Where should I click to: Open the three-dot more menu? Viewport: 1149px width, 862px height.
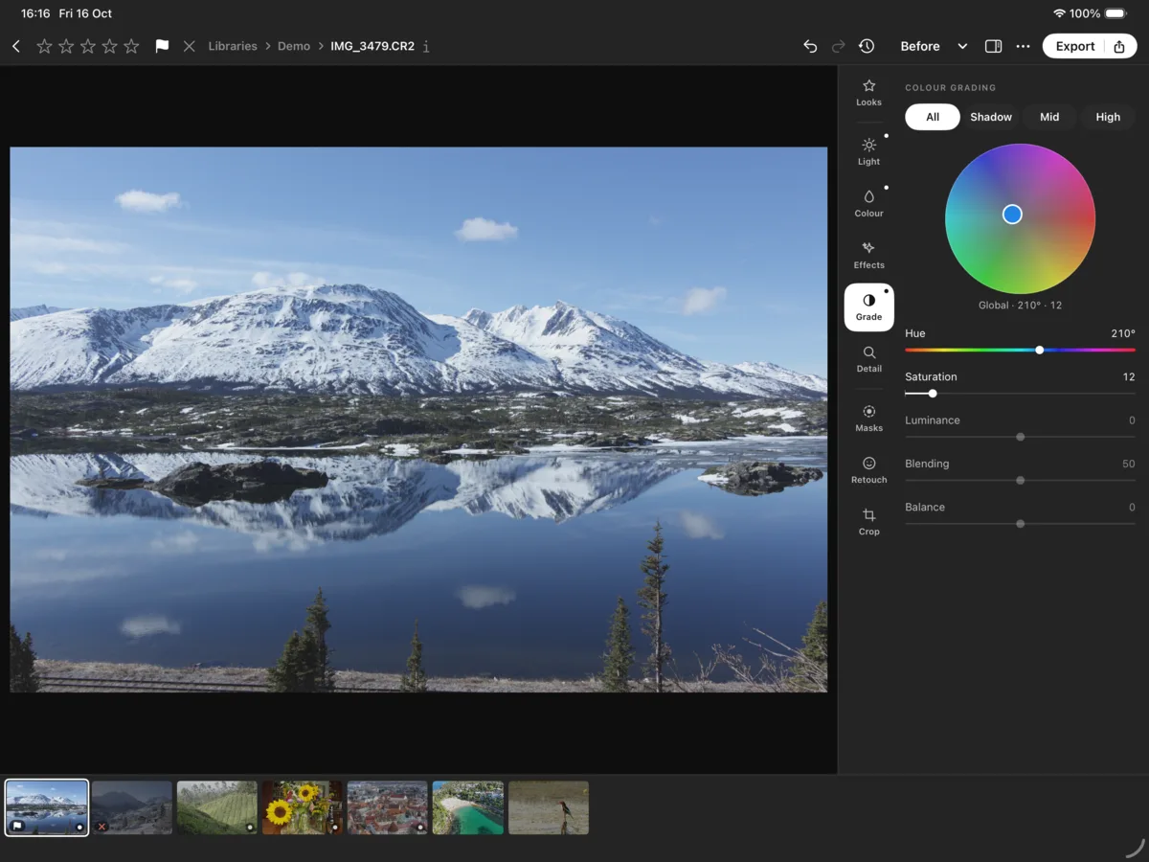pyautogui.click(x=1023, y=46)
